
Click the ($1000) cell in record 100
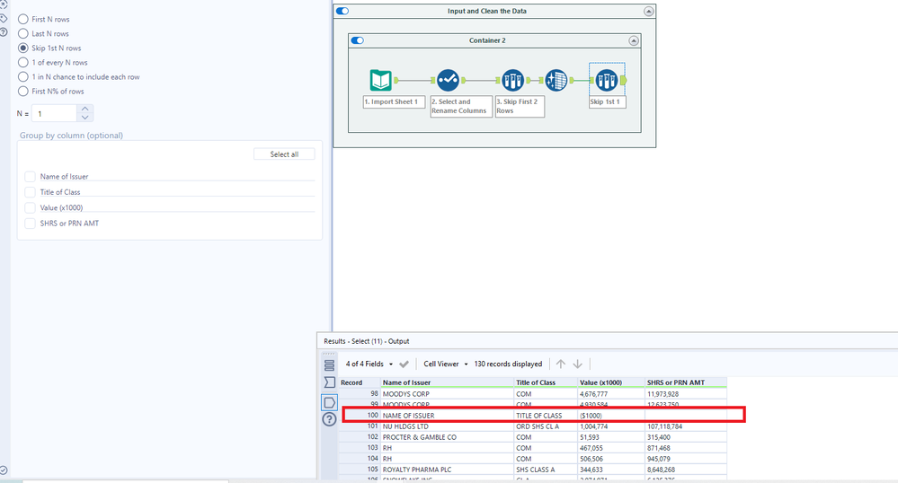click(x=611, y=416)
